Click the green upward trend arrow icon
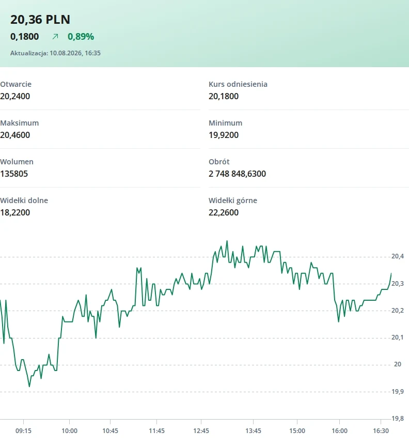 click(55, 37)
